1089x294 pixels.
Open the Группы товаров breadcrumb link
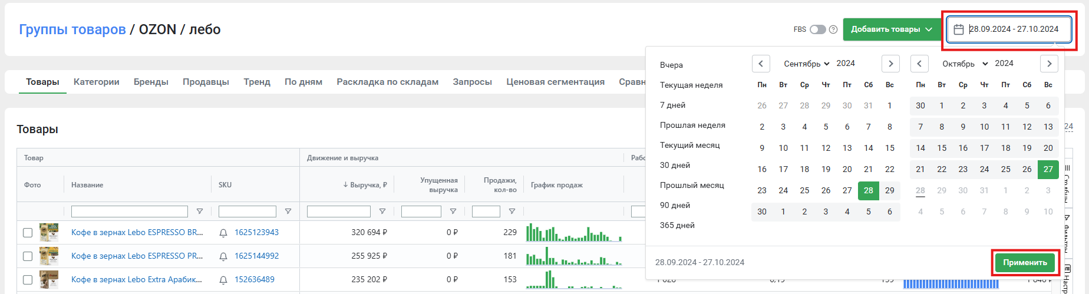tap(72, 29)
